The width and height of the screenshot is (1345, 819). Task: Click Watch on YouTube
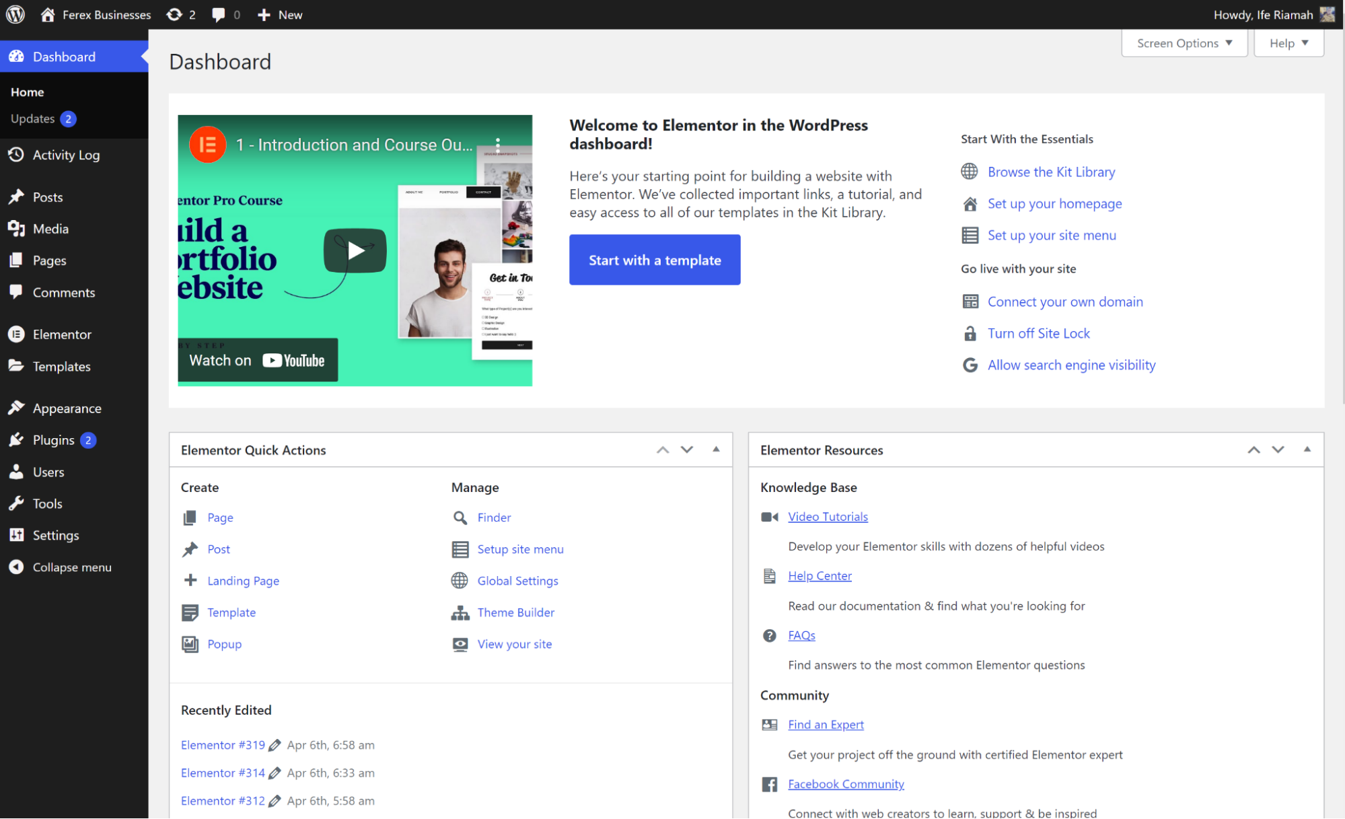coord(257,360)
